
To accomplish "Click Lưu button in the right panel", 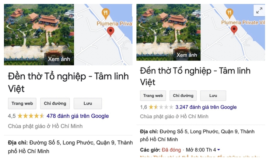I will 213,96.
